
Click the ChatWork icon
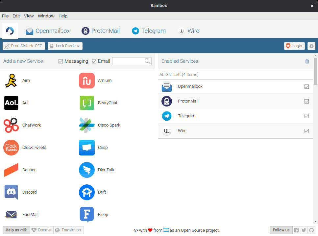click(11, 125)
